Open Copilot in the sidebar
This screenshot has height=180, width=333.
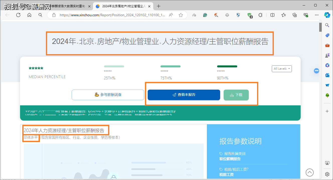(327, 15)
